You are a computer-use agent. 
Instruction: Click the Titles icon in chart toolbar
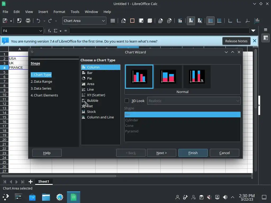[180, 21]
